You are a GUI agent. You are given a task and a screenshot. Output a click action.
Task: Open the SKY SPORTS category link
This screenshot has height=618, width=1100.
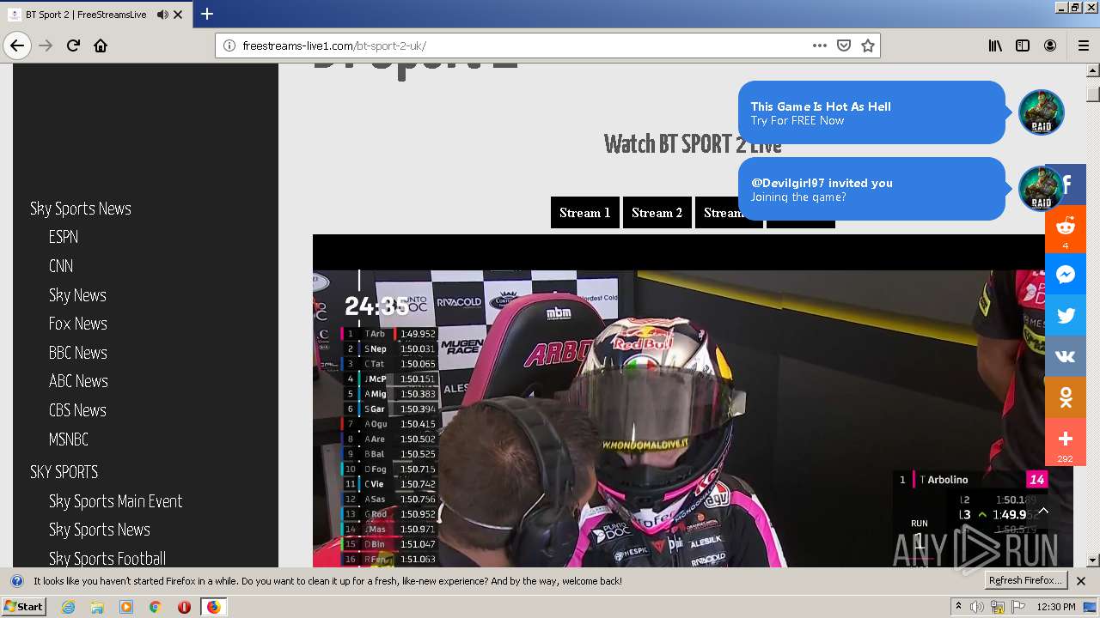point(64,472)
